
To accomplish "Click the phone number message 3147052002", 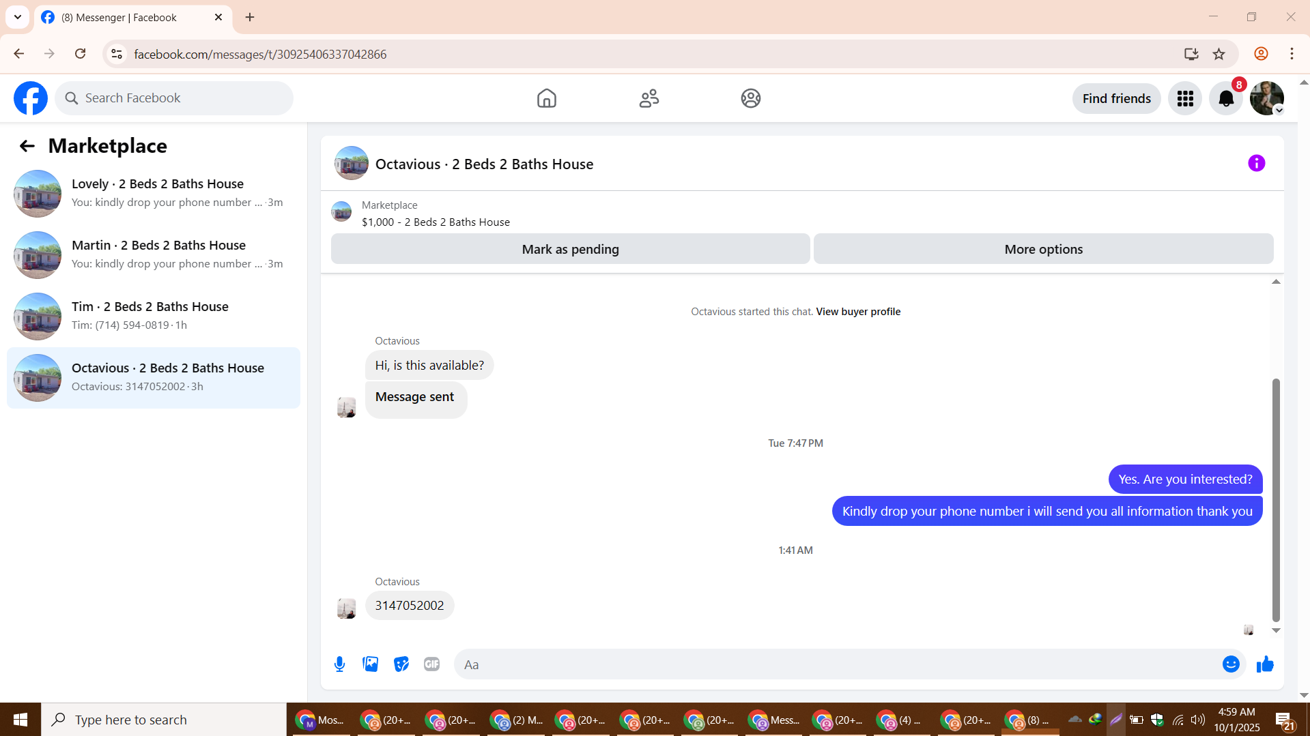I will click(x=410, y=606).
